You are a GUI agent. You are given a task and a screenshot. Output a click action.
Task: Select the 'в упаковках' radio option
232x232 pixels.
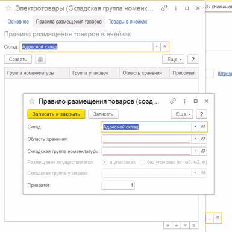click(x=105, y=162)
